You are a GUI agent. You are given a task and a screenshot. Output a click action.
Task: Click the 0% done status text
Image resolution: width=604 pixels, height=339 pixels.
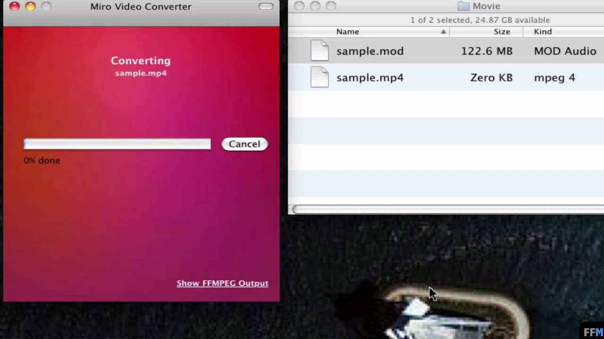(42, 161)
